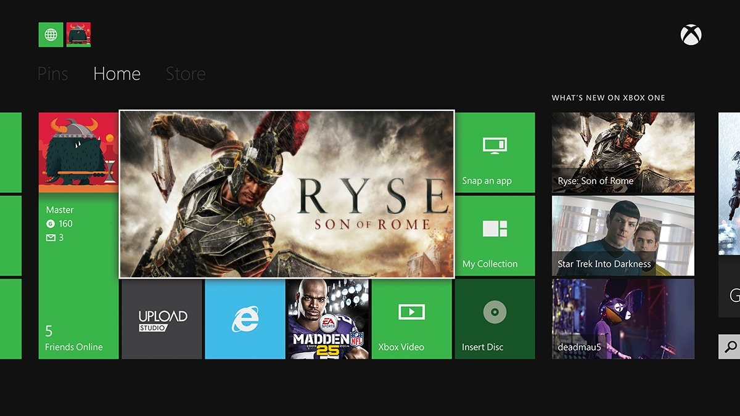
Task: Click the Xbox logo in the corner
Action: 691,35
